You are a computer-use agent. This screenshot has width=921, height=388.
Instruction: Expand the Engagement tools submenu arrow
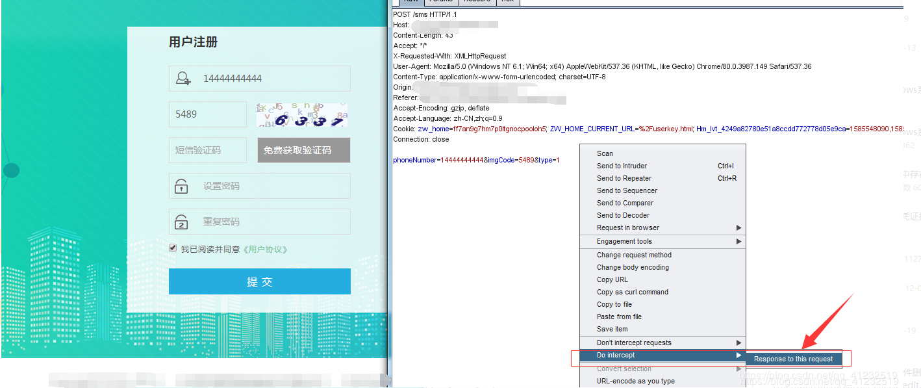(x=738, y=241)
